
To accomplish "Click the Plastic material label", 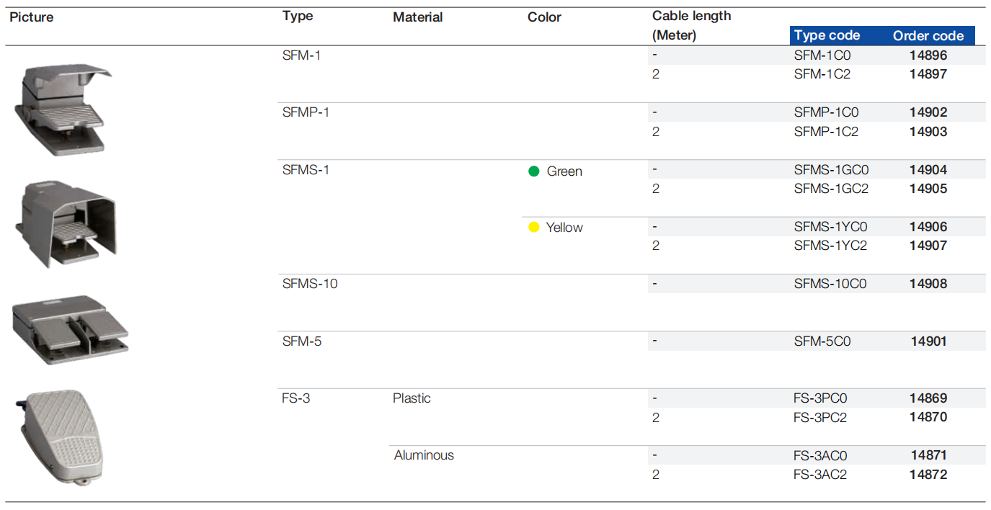I will (412, 398).
